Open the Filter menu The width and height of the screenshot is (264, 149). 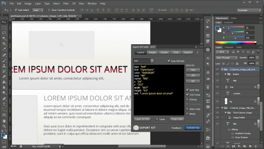[66, 3]
